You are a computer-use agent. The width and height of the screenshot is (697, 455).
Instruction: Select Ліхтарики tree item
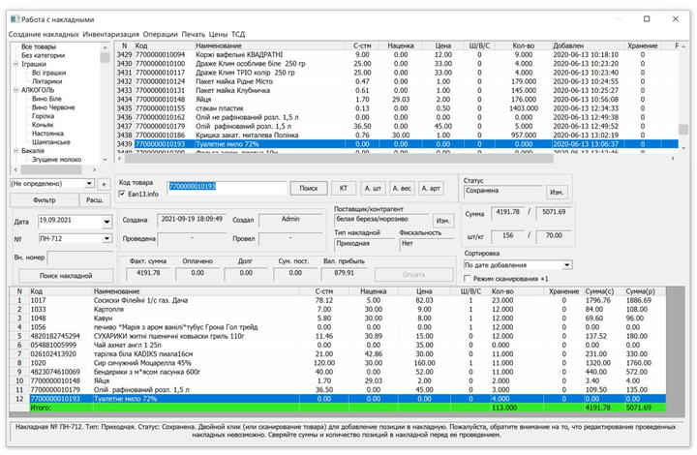(46, 81)
